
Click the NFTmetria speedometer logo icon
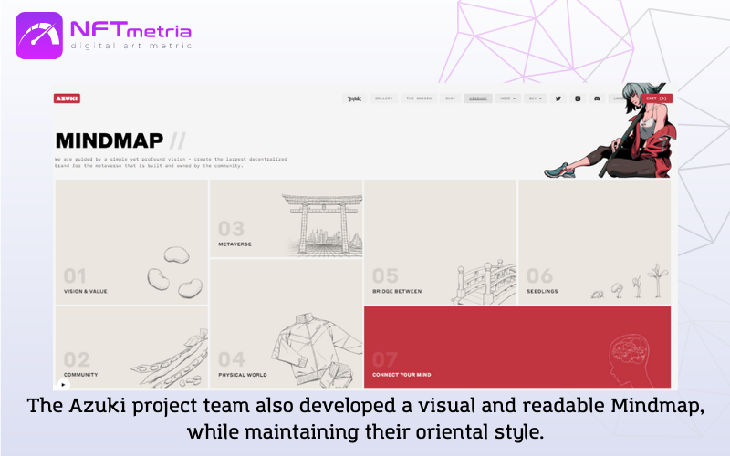point(39,36)
